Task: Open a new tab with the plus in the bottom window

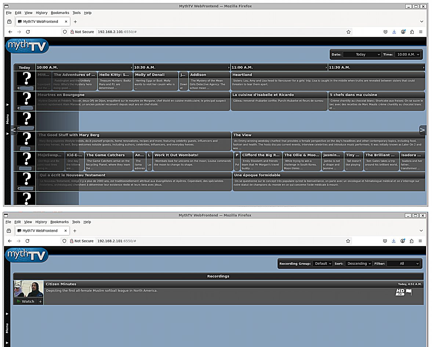Action: pos(75,231)
